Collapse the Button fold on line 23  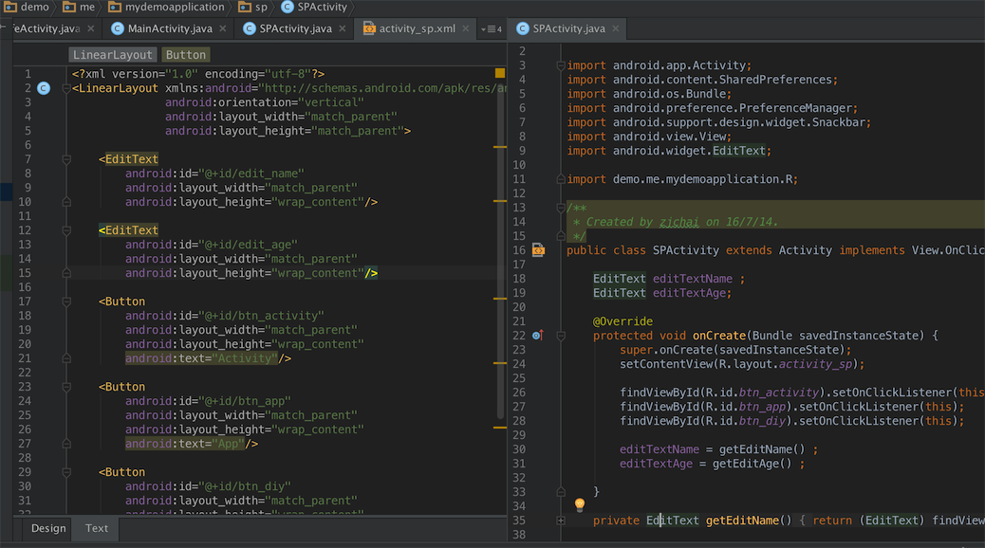pyautogui.click(x=66, y=387)
